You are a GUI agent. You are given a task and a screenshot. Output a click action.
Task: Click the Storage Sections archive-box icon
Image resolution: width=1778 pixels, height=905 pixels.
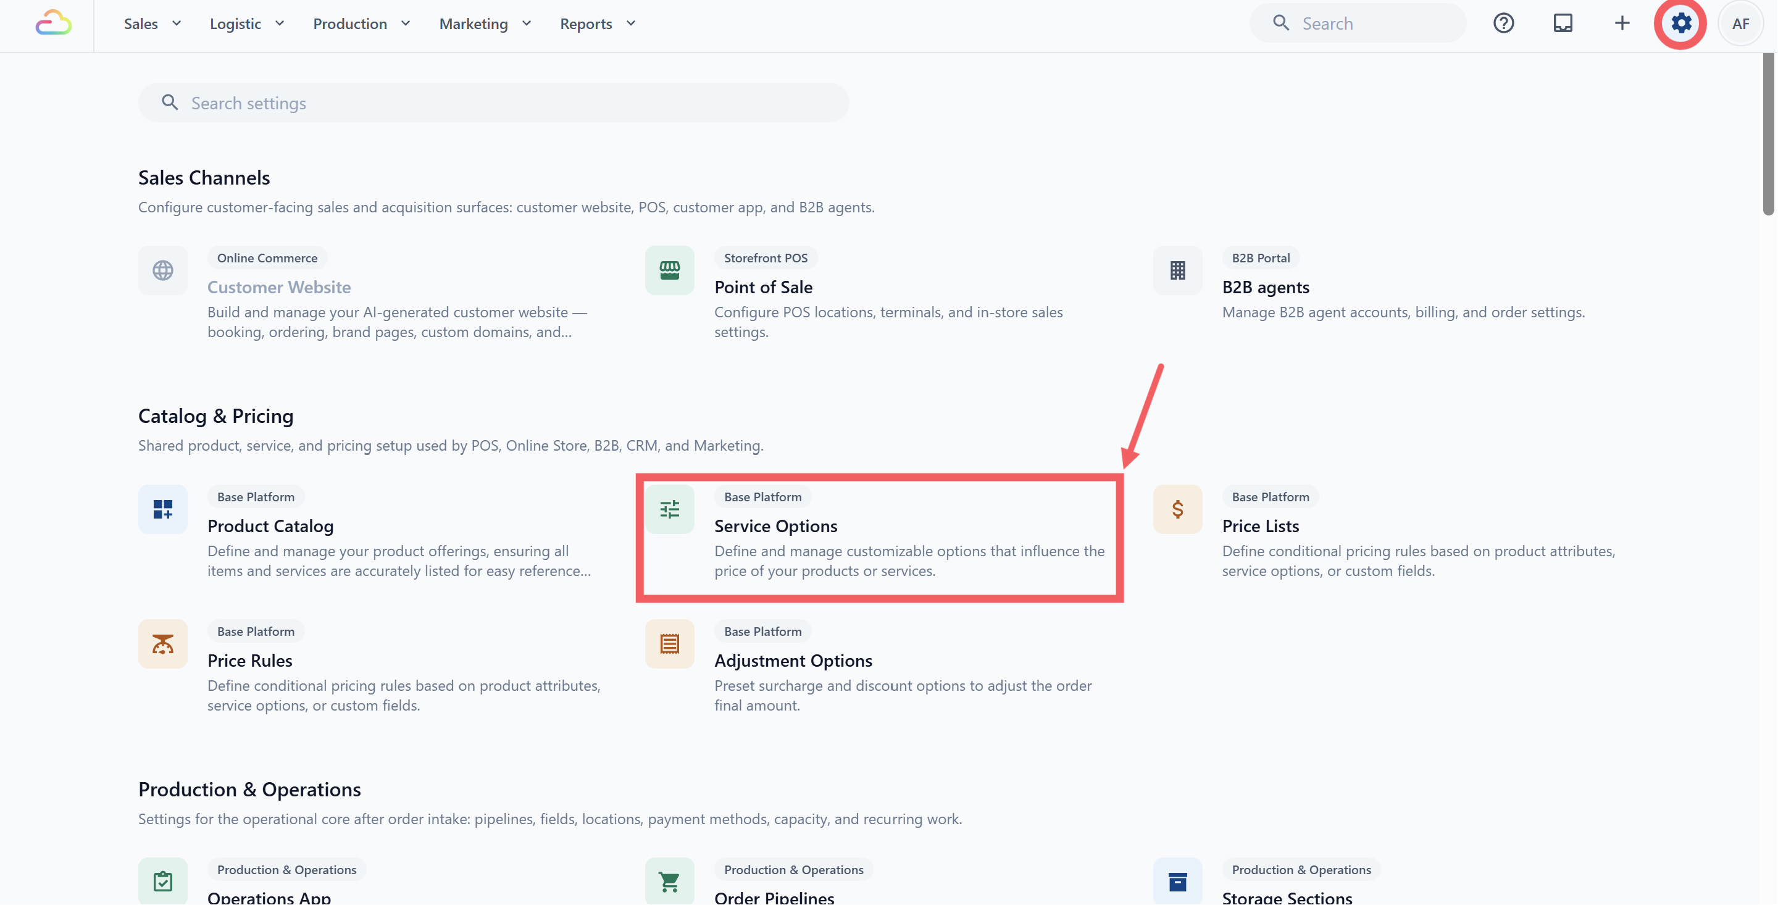point(1177,881)
